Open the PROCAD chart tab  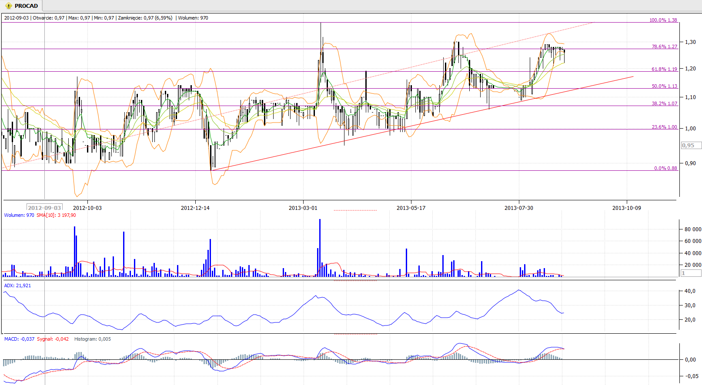point(21,6)
